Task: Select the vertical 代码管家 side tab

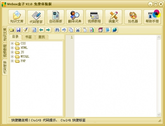Action: (5, 67)
